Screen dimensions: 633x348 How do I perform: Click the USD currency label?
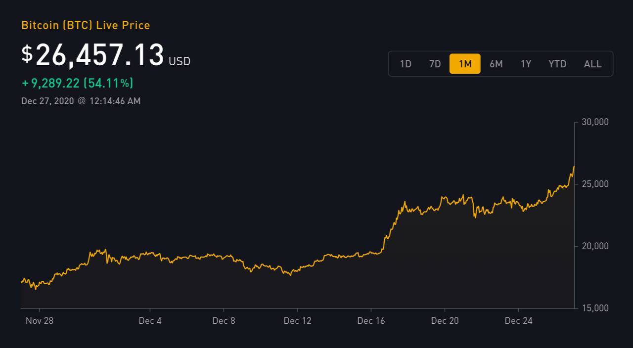tap(180, 61)
